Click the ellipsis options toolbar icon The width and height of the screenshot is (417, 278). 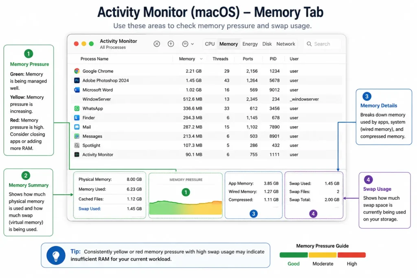(185, 44)
